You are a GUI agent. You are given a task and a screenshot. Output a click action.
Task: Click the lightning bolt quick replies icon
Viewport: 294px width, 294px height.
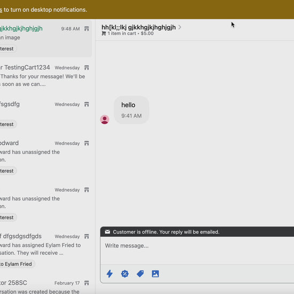(110, 274)
